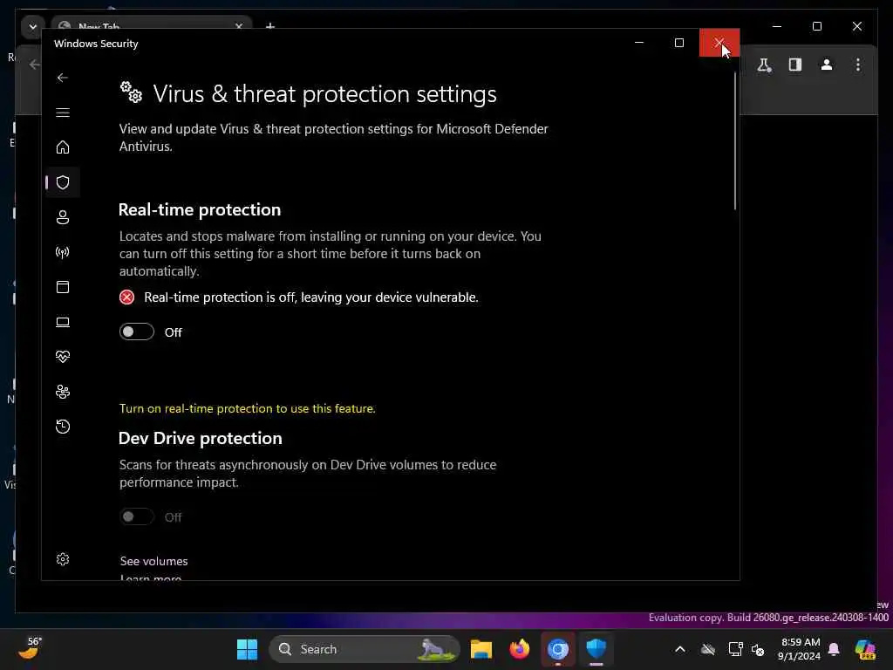Screen dimensions: 893x670
Task: Open App & browser control sidebar icon
Action: click(x=63, y=286)
